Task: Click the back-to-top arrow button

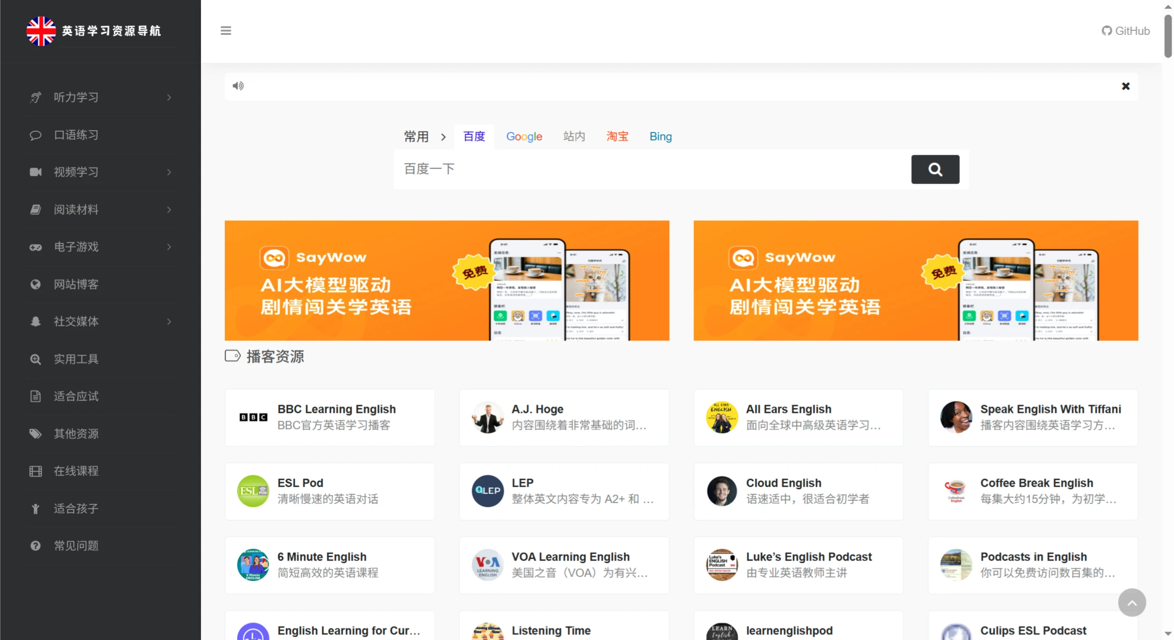Action: click(x=1131, y=603)
